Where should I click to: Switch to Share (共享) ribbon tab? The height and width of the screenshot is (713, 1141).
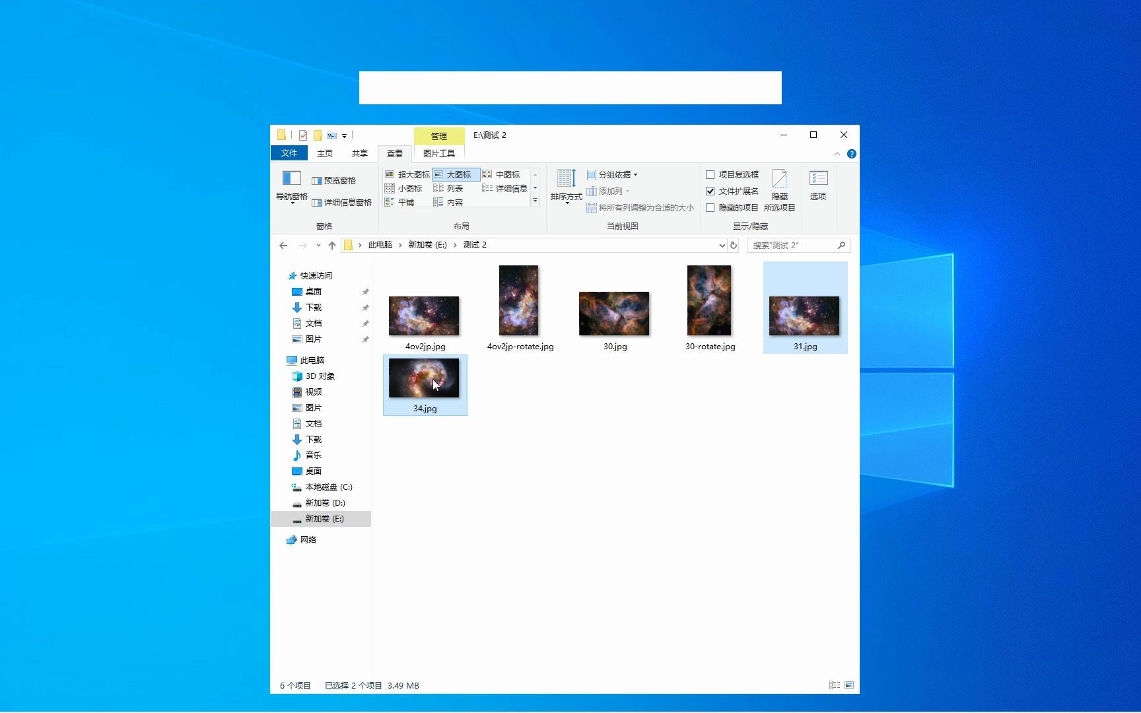(x=360, y=153)
